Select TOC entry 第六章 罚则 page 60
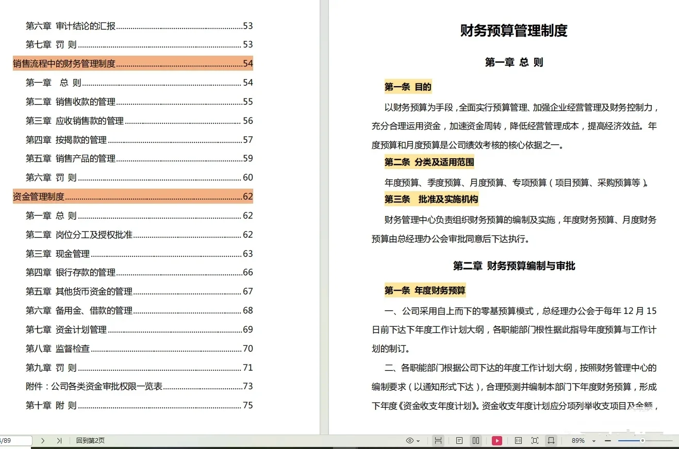Screen dimensions: 679x449 [x=139, y=177]
